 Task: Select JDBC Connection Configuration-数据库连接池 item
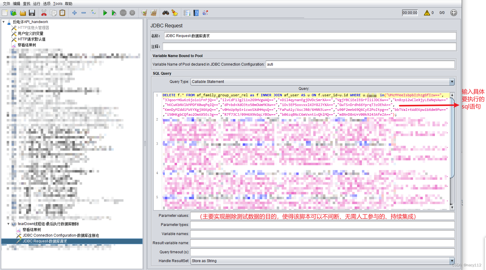point(61,235)
